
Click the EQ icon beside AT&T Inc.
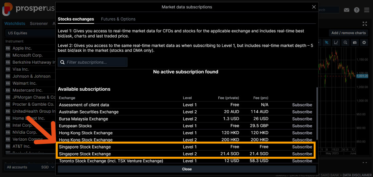tap(8, 146)
